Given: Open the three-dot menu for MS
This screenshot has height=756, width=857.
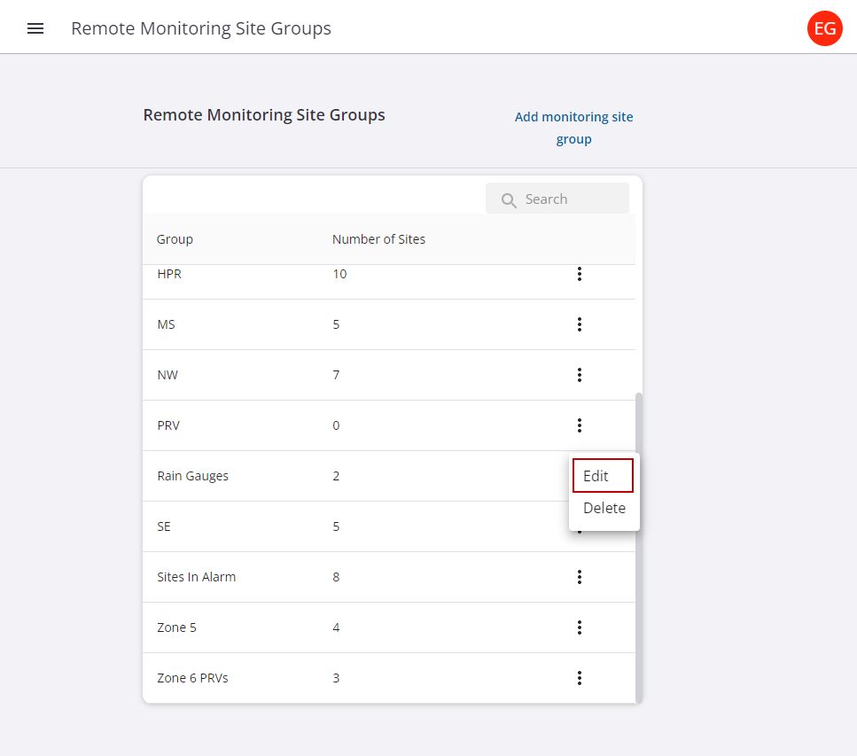Looking at the screenshot, I should [579, 324].
